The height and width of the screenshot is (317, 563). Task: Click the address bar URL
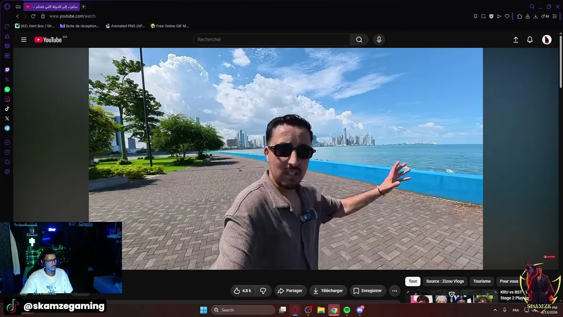[72, 16]
